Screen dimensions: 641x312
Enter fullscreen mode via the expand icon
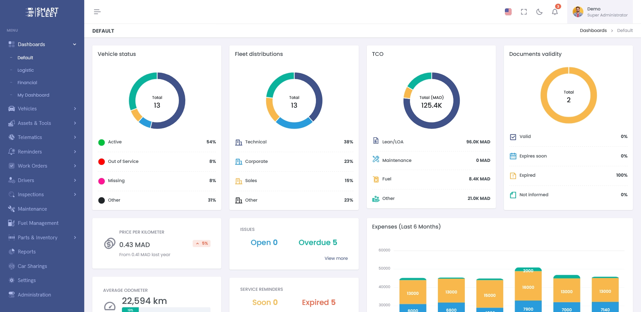[523, 12]
